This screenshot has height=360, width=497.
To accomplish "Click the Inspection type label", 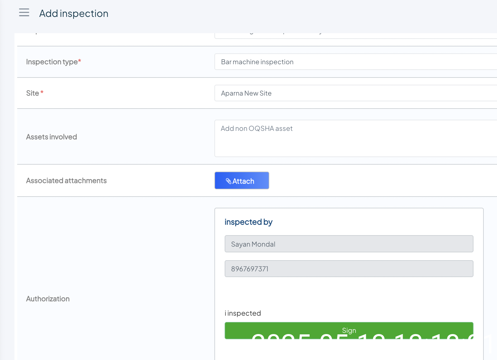I will click(52, 62).
